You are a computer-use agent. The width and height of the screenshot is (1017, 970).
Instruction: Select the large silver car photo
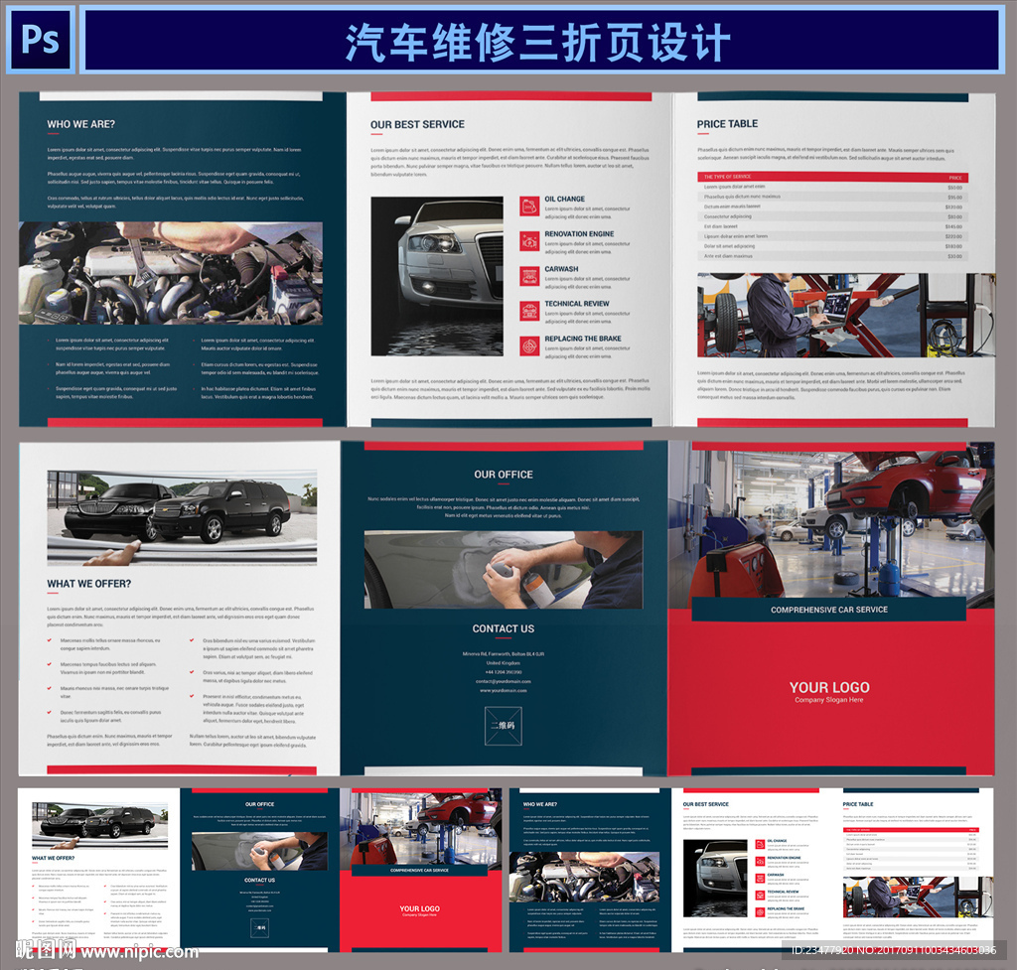coord(437,276)
